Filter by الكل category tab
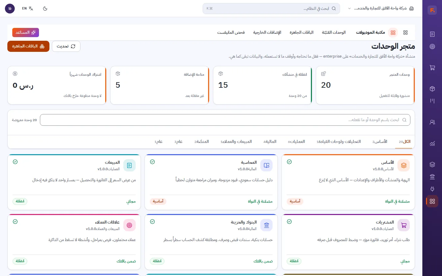Image resolution: width=442 pixels, height=276 pixels. point(405,142)
